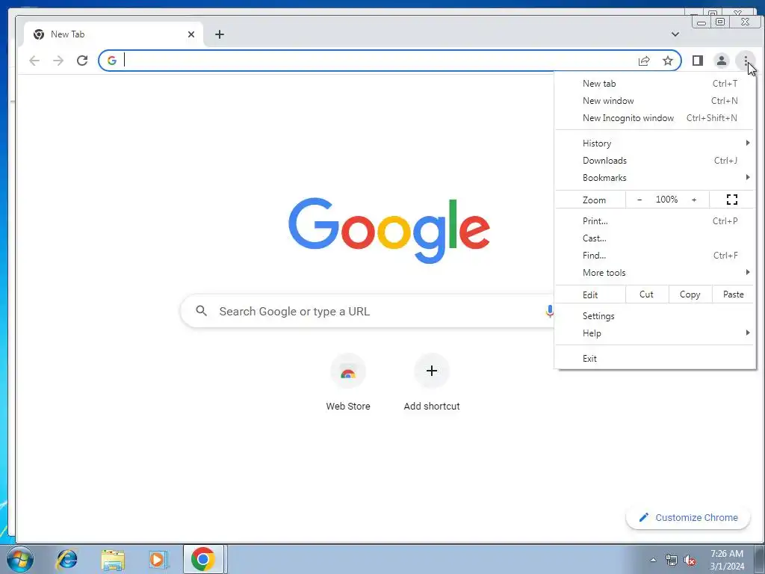Click the forward navigation arrow

tap(58, 61)
